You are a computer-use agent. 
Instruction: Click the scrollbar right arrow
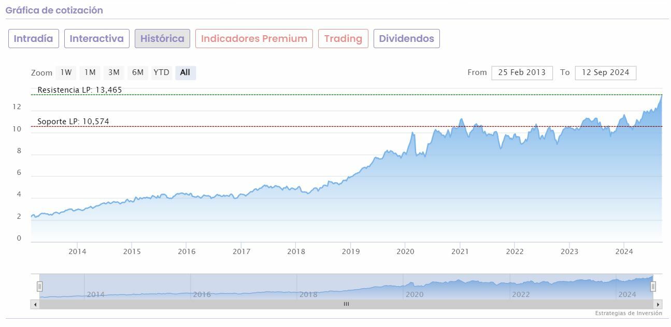point(658,304)
